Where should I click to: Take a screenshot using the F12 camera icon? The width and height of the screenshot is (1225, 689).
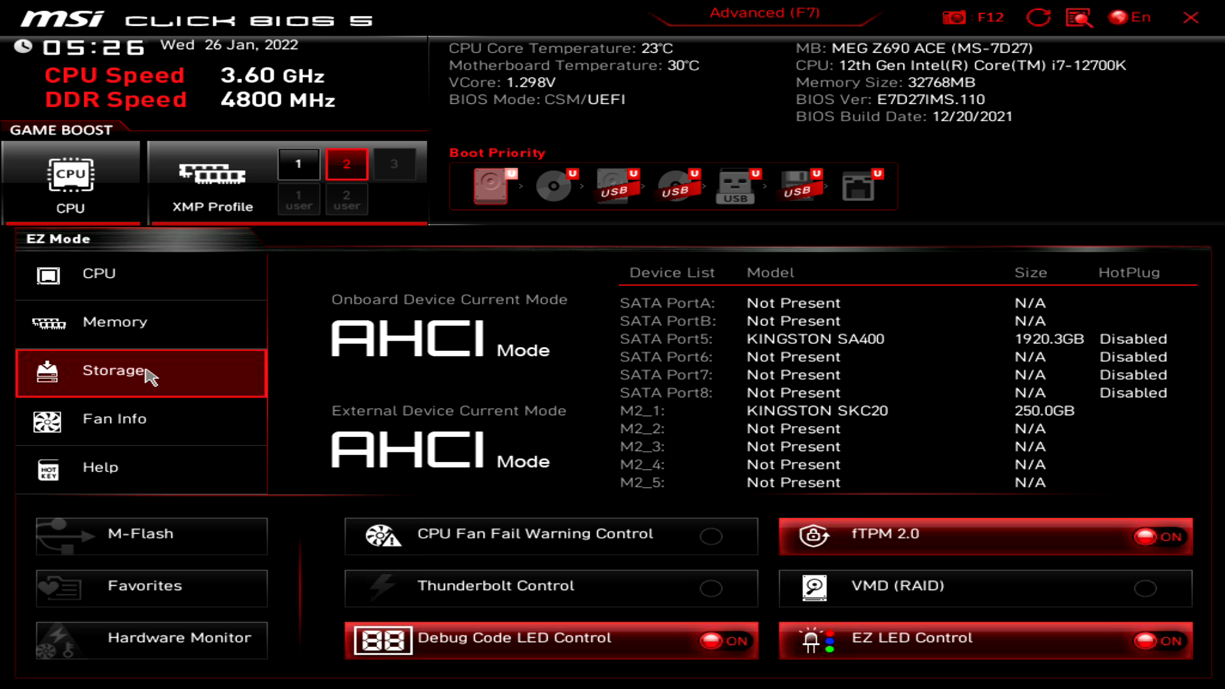(955, 17)
